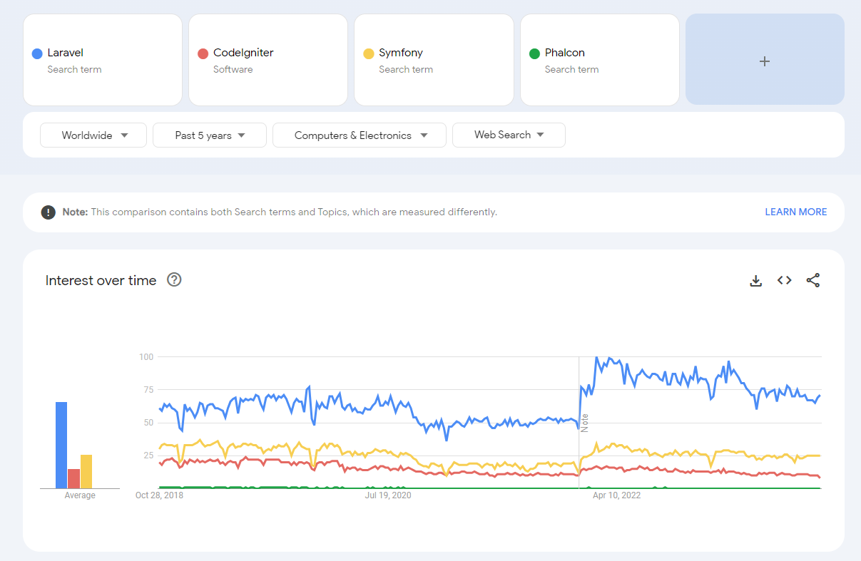Click the LEARN MORE link

[796, 212]
